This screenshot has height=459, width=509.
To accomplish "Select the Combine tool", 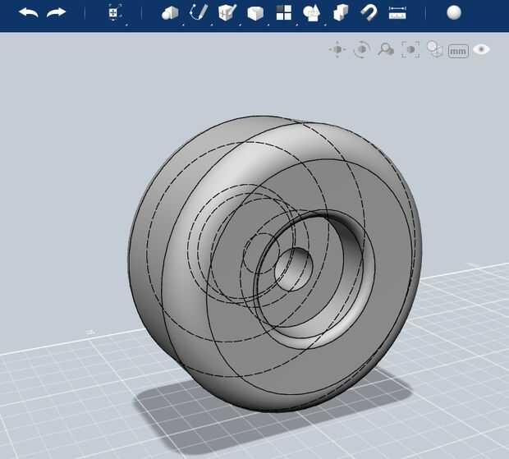I will click(341, 12).
